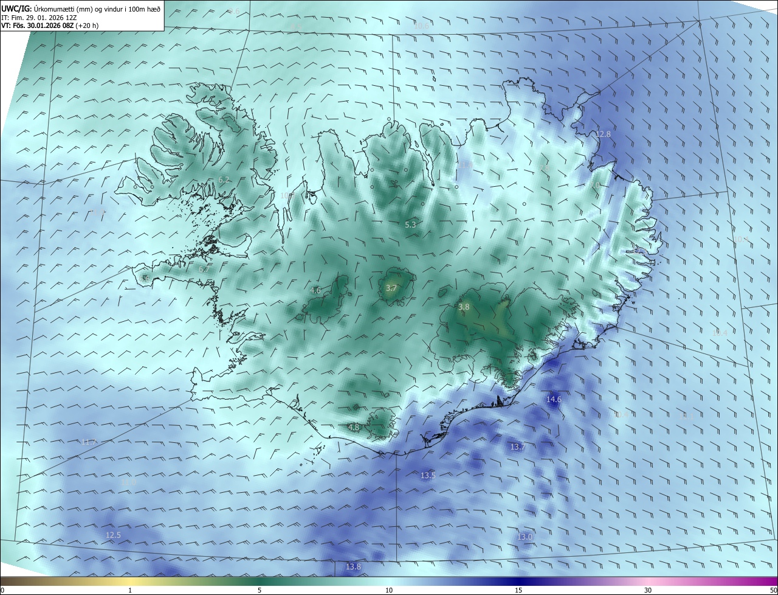Click the 7.8 value on the map
The width and height of the screenshot is (778, 595).
(544, 167)
